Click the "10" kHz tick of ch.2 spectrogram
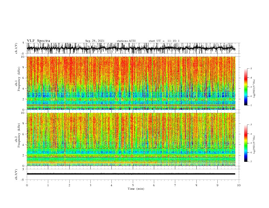This screenshot has width=269, height=208. pyautogui.click(x=23, y=113)
